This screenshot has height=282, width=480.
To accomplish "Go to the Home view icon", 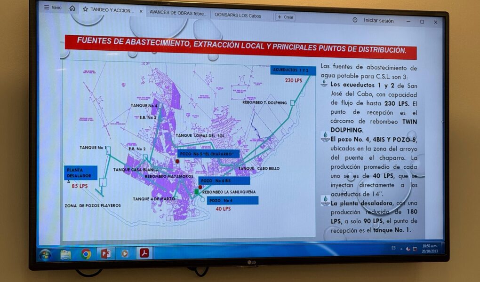I will click(x=72, y=8).
